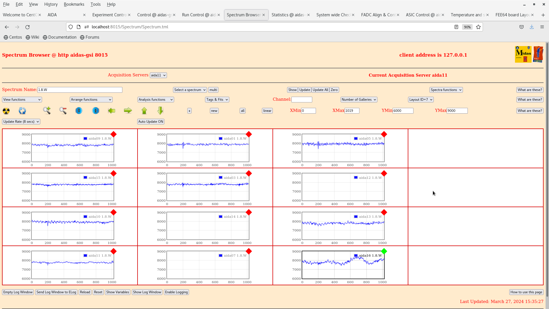Select the green diamond marker on aida16
The width and height of the screenshot is (549, 309).
click(x=384, y=251)
